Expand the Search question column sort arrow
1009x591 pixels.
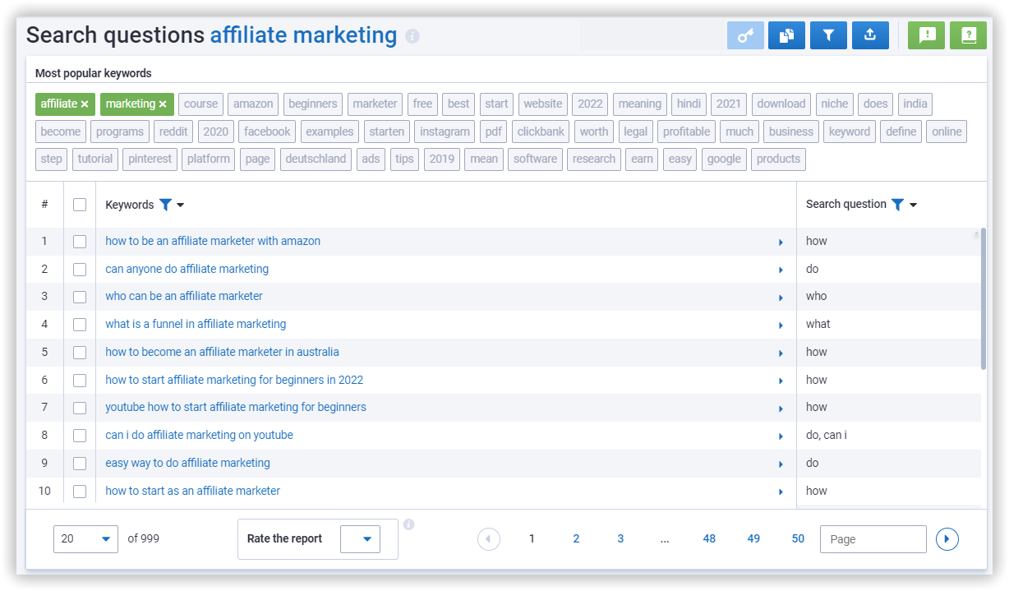pyautogui.click(x=913, y=205)
